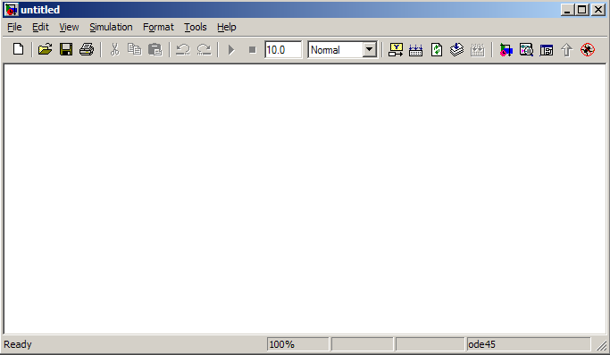Start the simulation with the play button

[x=231, y=50]
